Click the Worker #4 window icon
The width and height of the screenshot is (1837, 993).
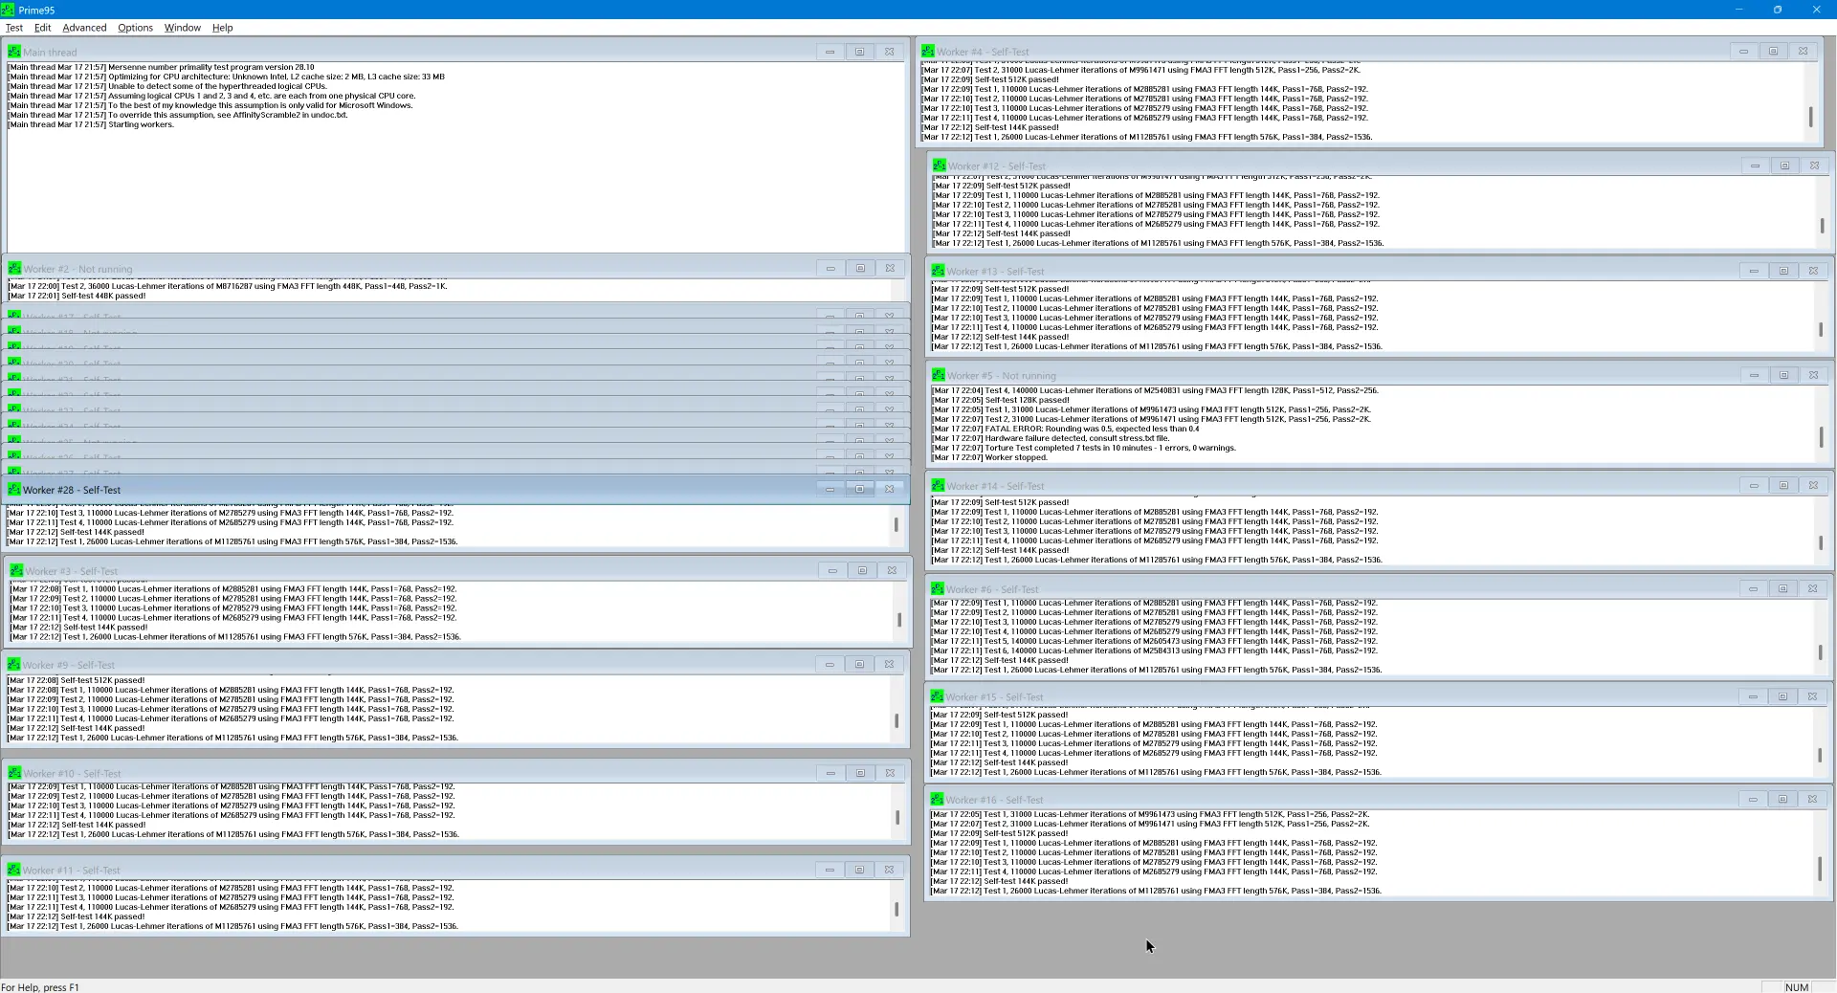coord(928,51)
